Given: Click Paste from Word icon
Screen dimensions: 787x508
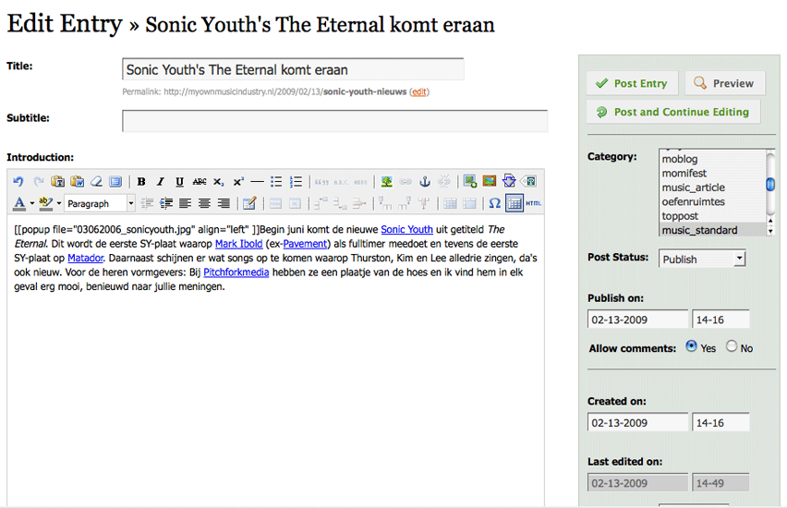Looking at the screenshot, I should tap(78, 181).
